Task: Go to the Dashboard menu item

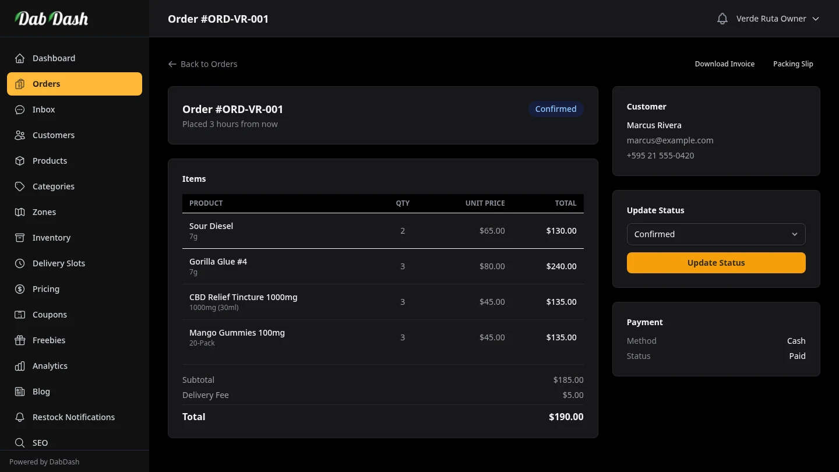Action: [54, 58]
